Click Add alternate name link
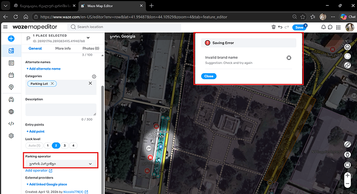The image size is (357, 194). [x=43, y=69]
